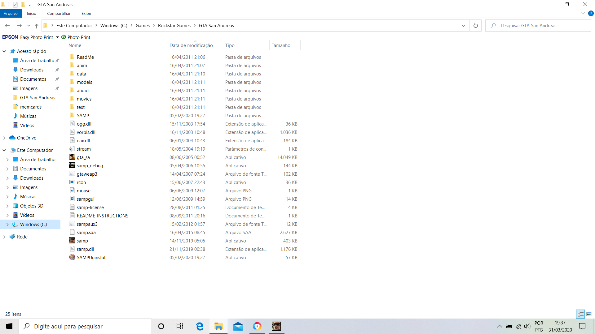Click the Pesquisar GTA San Andreas search box
Viewport: 595px width, 334px height.
pyautogui.click(x=538, y=26)
